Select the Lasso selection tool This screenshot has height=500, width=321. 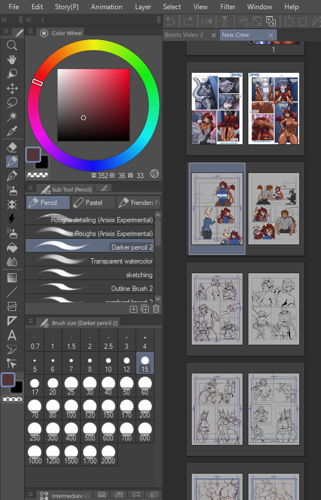coord(12,103)
